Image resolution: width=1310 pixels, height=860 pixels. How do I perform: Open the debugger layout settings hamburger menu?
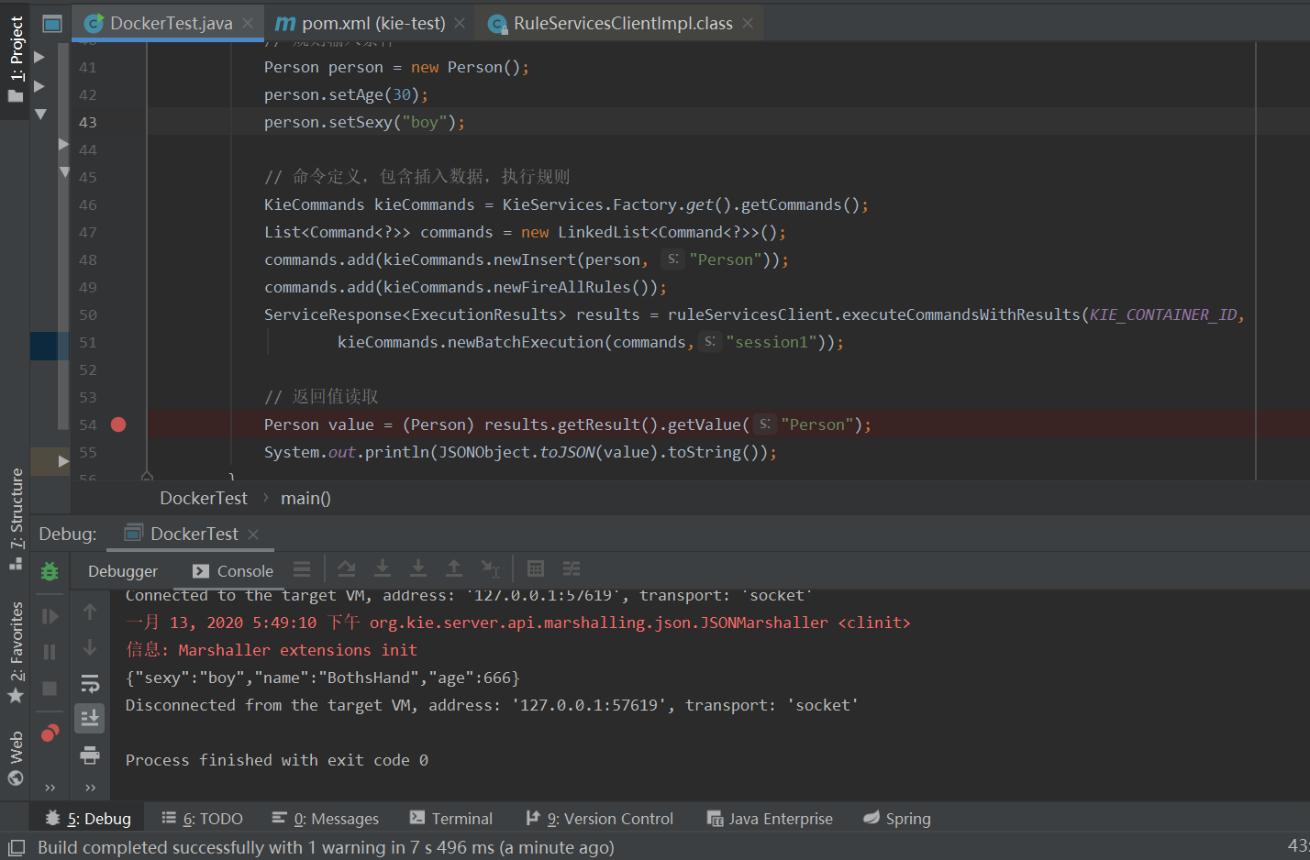coord(302,569)
